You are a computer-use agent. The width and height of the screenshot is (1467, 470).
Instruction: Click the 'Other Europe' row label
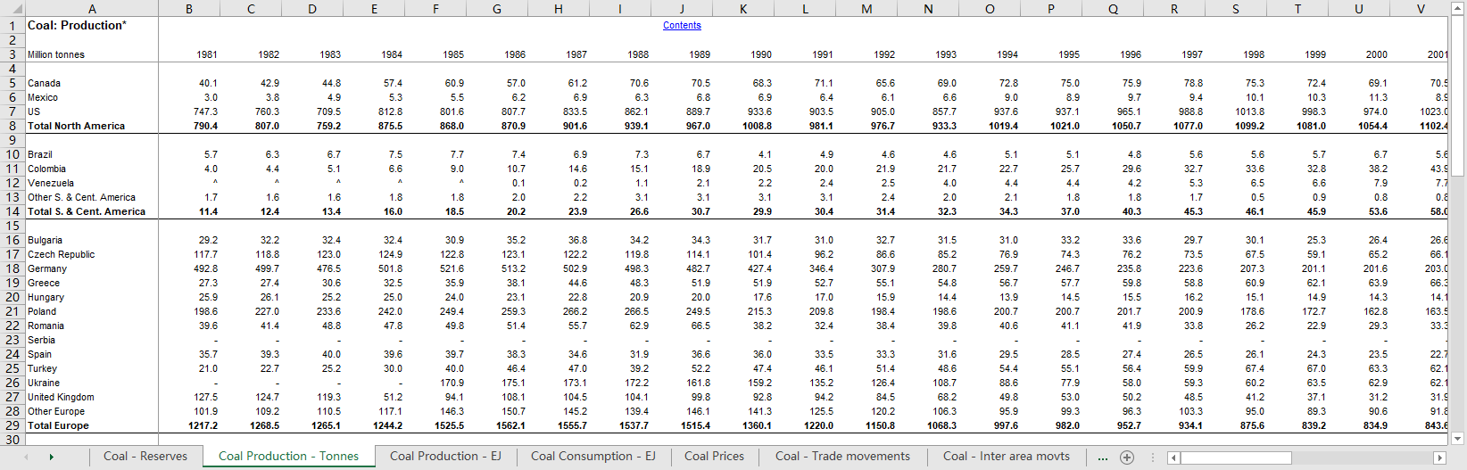tap(56, 411)
